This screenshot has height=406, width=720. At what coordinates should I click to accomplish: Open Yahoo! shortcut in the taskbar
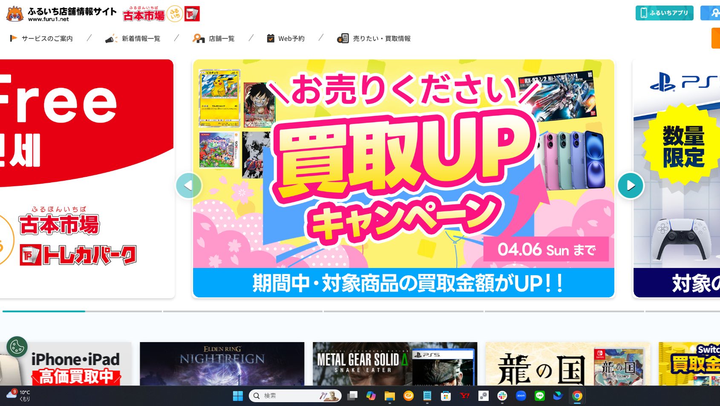tap(465, 396)
